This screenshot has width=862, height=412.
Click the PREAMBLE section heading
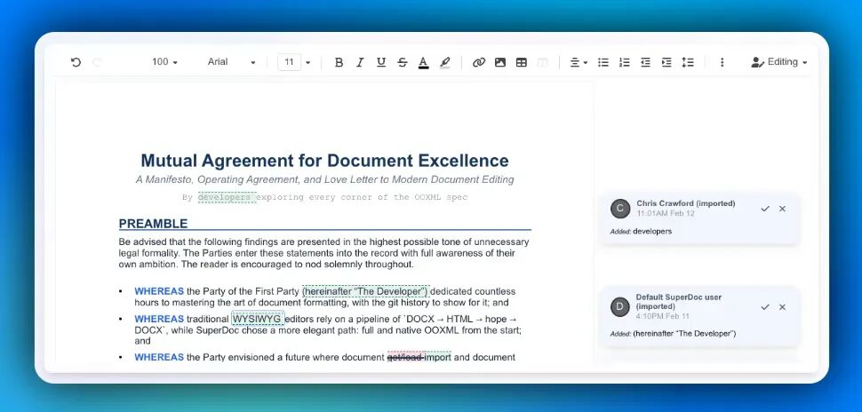point(154,224)
